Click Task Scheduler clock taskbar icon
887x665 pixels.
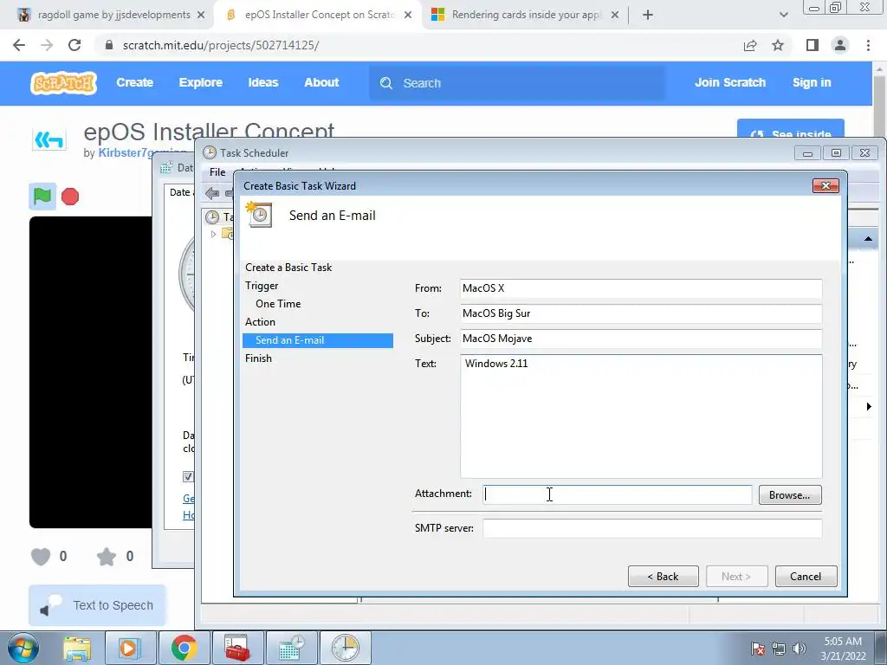pos(345,648)
